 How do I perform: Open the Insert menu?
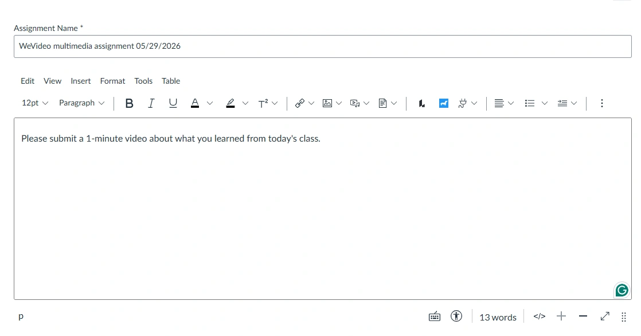pos(80,81)
